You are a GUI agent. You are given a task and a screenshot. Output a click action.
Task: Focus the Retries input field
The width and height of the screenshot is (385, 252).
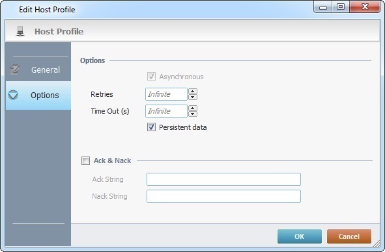point(166,94)
